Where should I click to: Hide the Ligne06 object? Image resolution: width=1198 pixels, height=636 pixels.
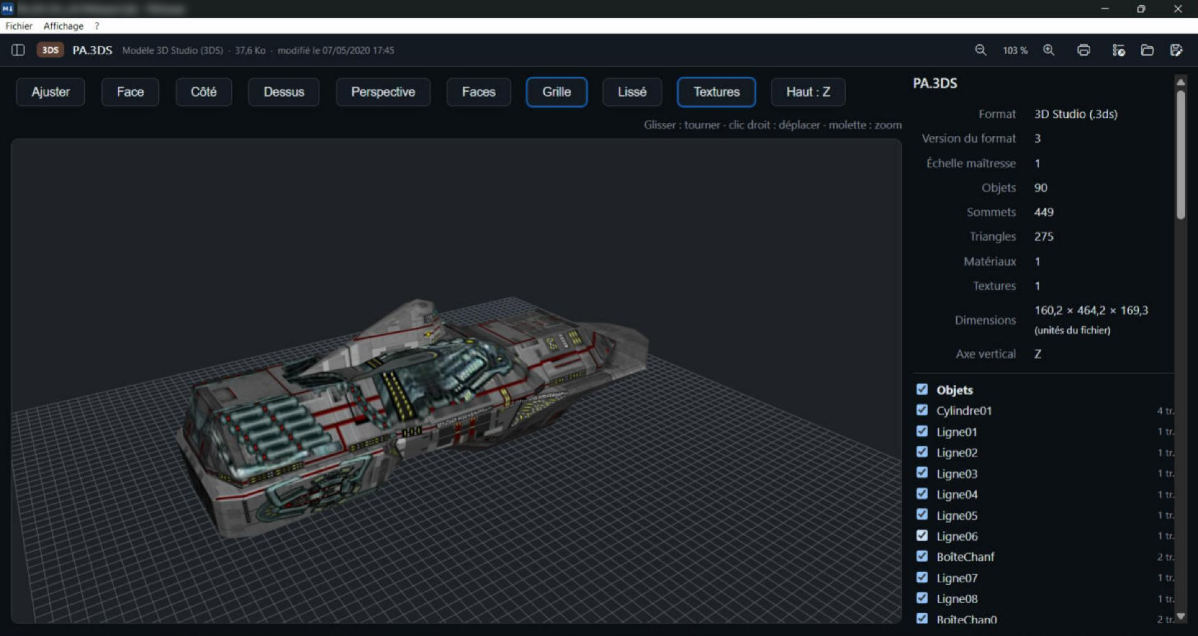click(922, 535)
